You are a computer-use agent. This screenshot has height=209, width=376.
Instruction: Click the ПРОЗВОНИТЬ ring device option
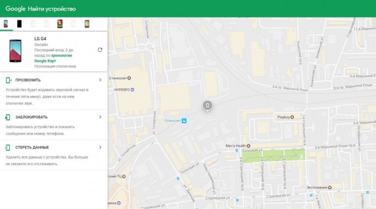coord(54,80)
